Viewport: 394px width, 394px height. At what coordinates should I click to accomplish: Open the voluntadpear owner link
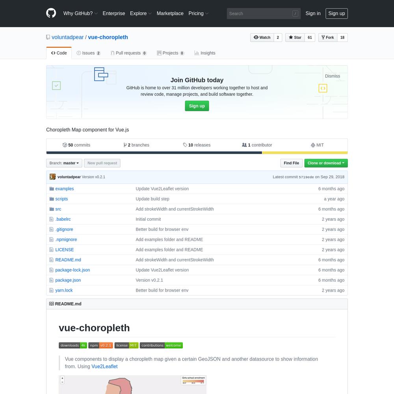coord(68,37)
